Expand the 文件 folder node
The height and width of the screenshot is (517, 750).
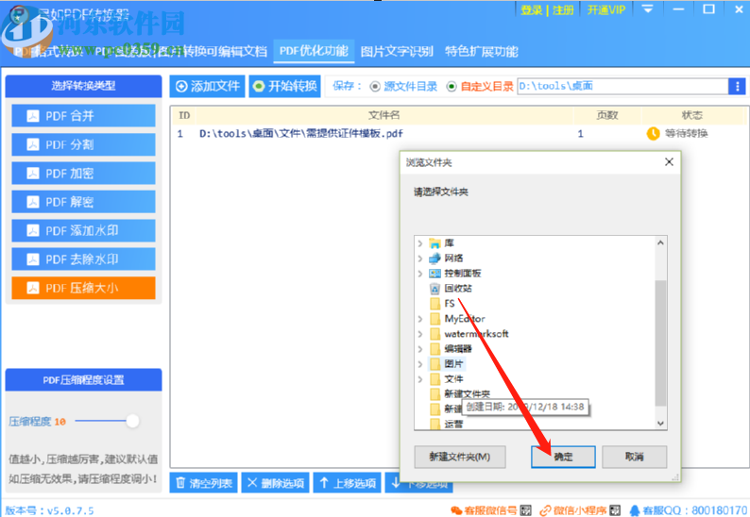(x=420, y=379)
